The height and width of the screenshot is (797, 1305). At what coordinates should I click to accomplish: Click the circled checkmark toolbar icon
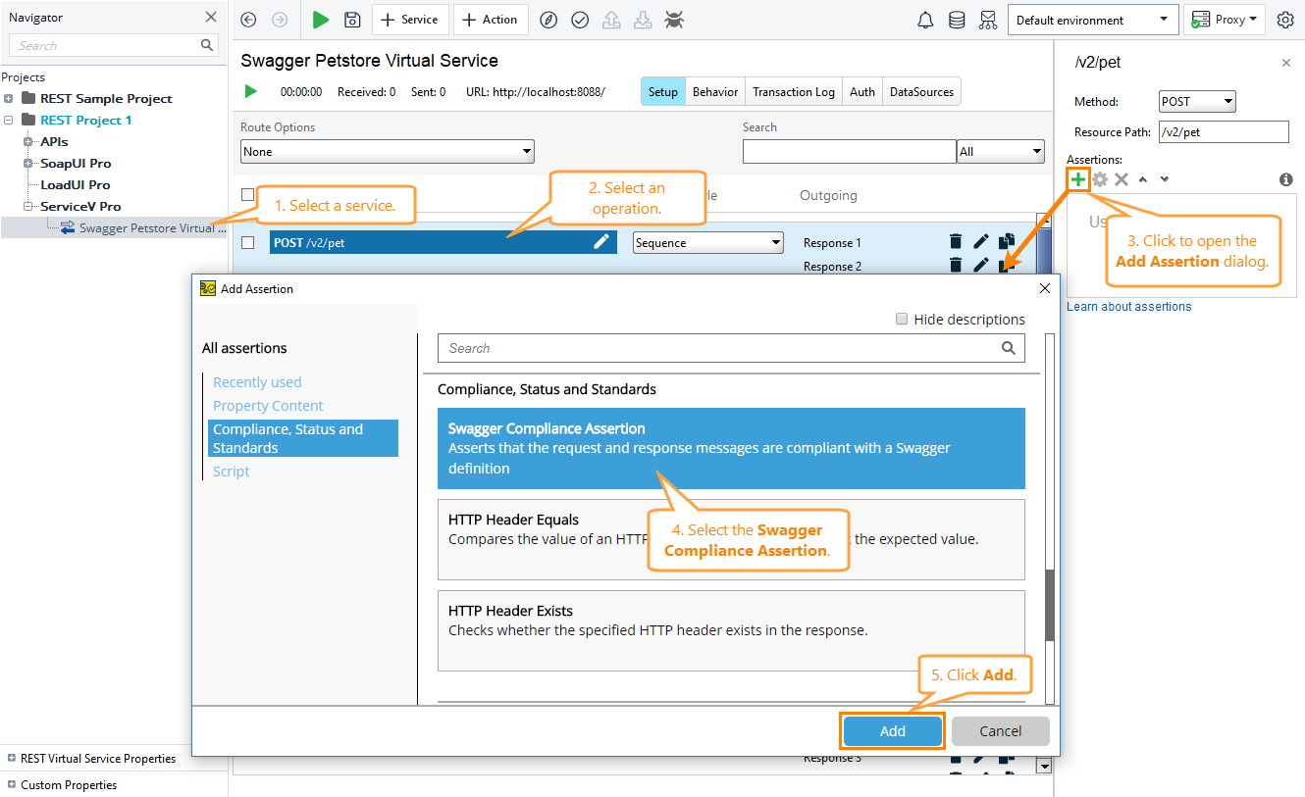(x=580, y=20)
